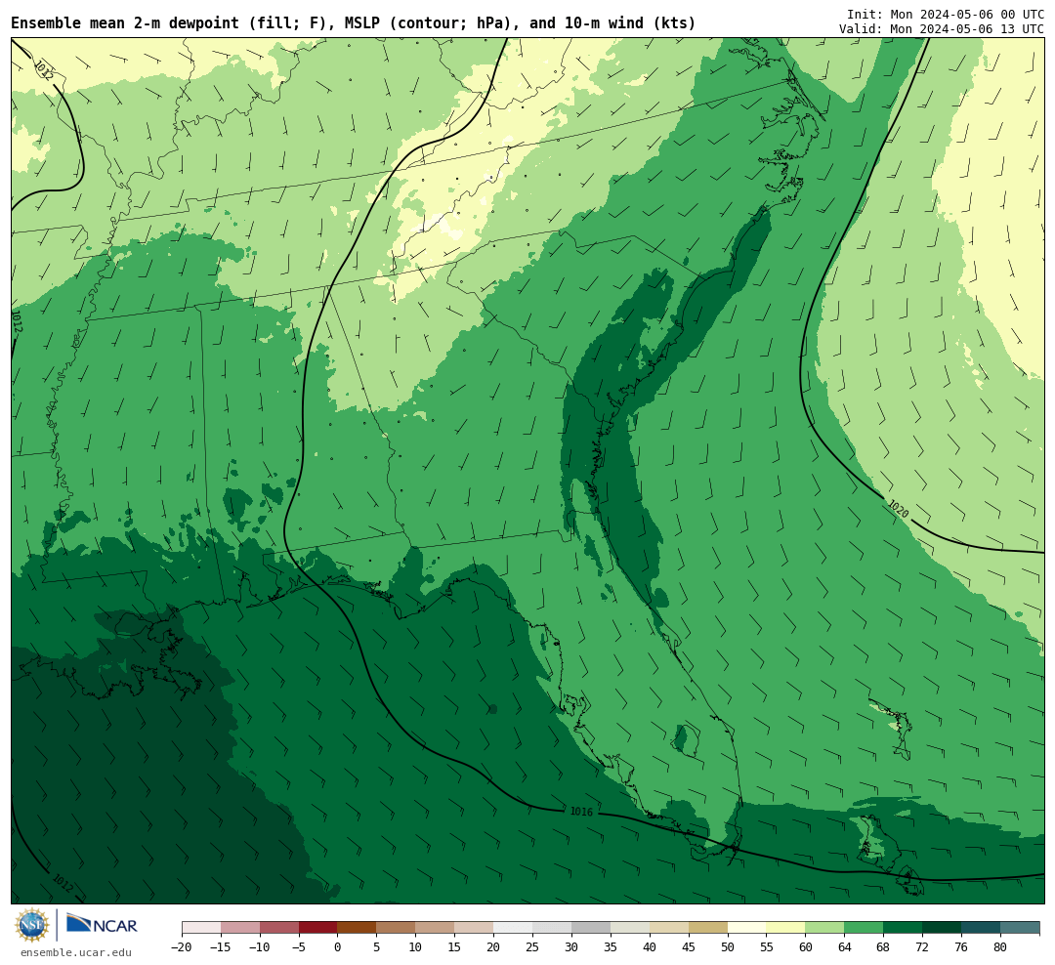Screen dimensions: 1055x965
Task: Pick the 5 to 10 medium brown swatch
Action: click(x=397, y=928)
